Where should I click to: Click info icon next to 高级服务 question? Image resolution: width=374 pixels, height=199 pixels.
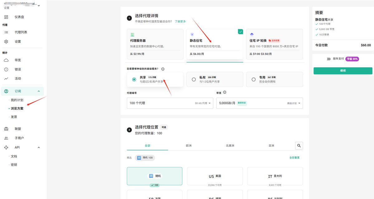coord(163,69)
